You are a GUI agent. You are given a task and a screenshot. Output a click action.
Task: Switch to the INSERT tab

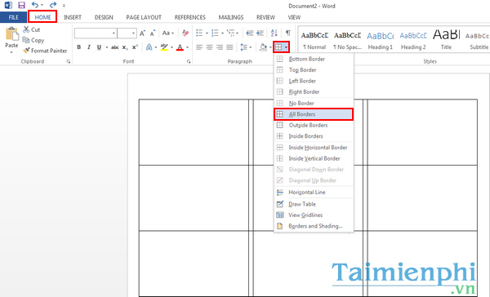click(73, 17)
